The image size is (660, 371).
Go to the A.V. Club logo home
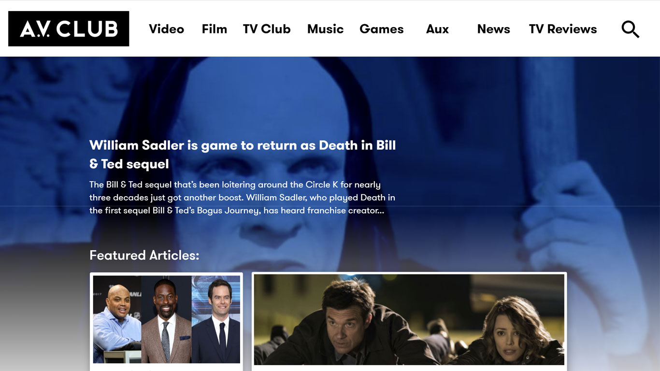click(69, 29)
